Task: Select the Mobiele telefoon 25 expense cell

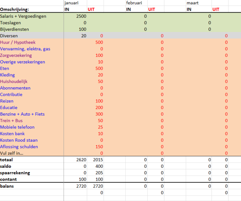Action: click(100, 127)
